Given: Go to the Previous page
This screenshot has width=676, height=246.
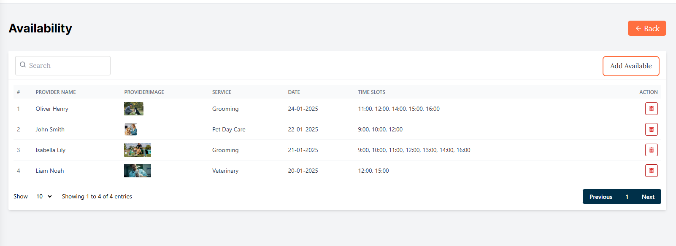Looking at the screenshot, I should tap(600, 197).
